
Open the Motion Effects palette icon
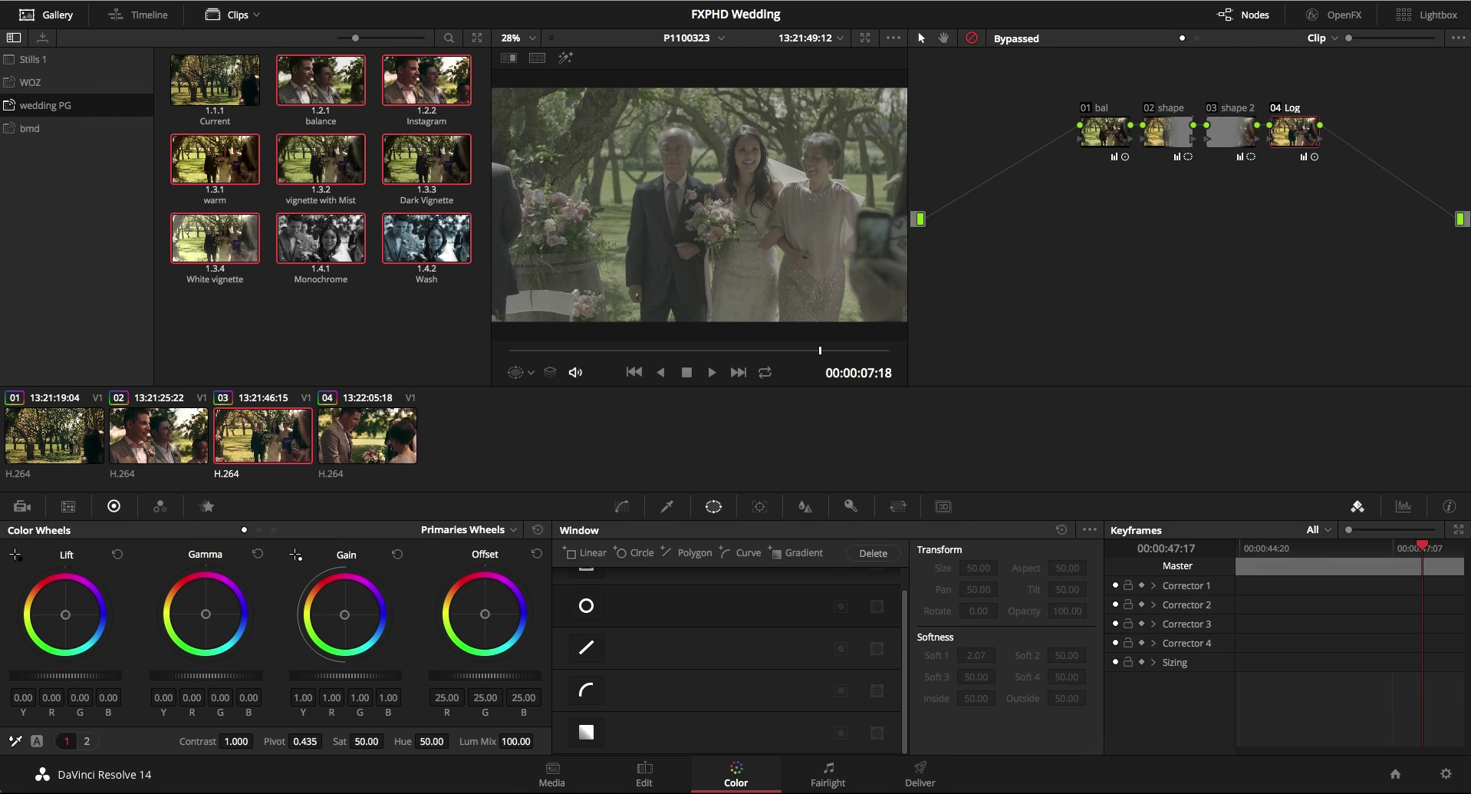click(207, 506)
